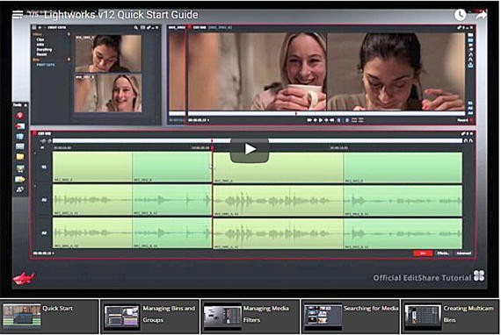Open the 'Lightworks v12 Quick Start Guide' title link

(120, 15)
